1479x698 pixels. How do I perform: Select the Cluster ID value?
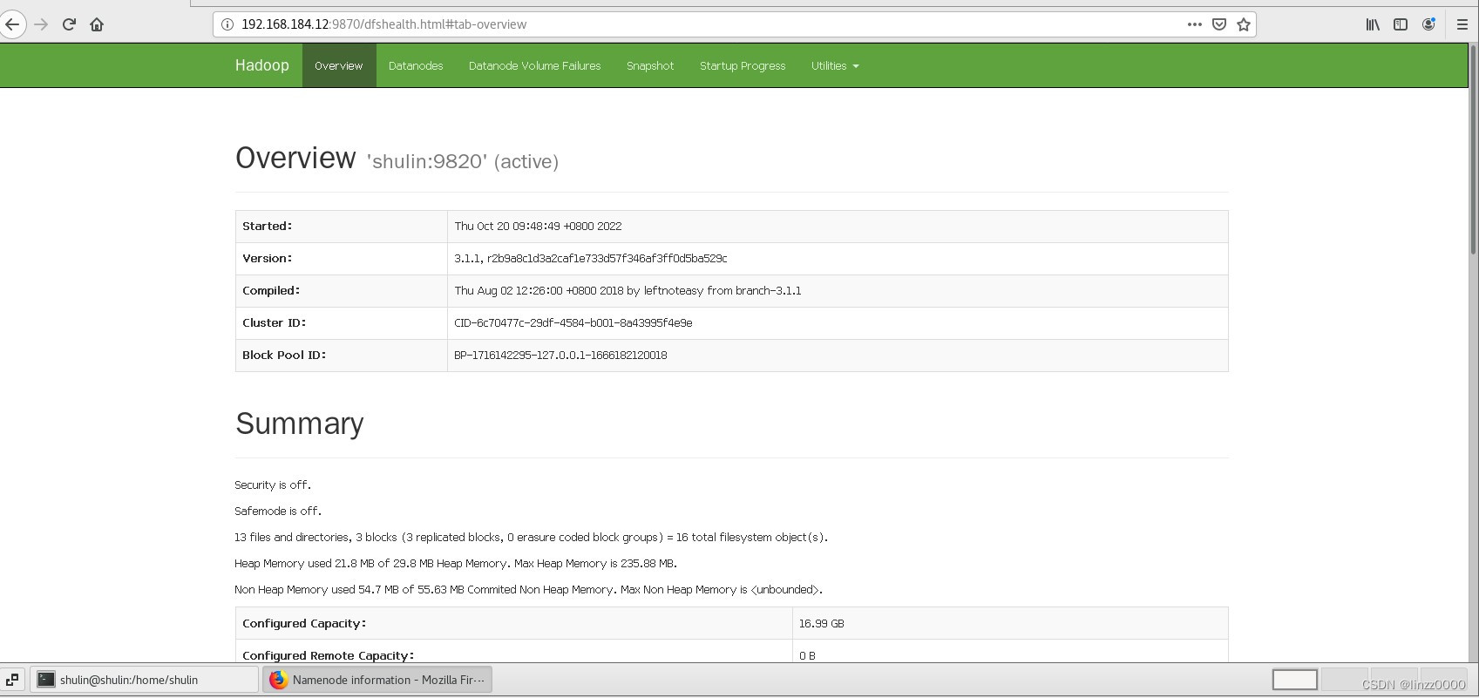tap(573, 322)
